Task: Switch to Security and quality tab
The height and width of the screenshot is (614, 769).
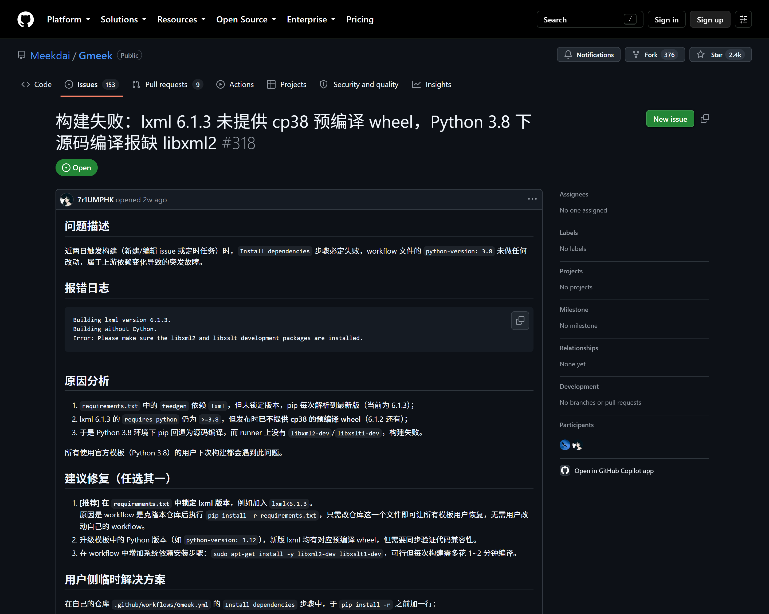Action: click(359, 85)
